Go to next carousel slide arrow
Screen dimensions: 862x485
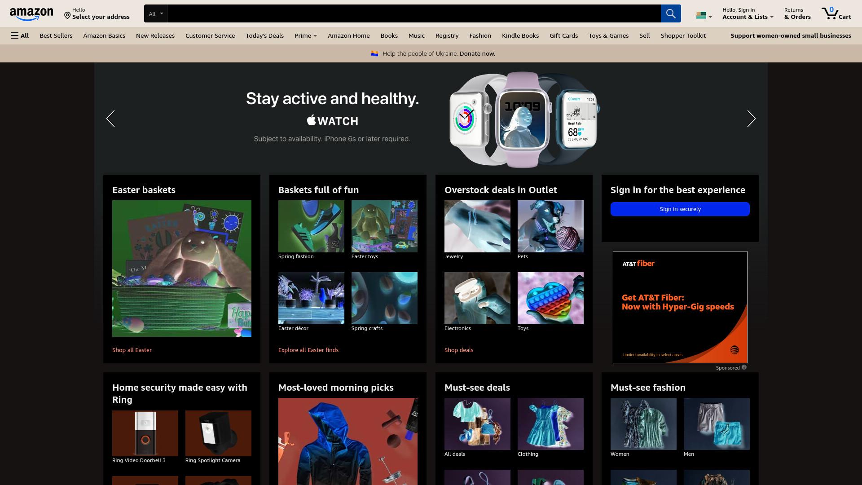coord(751,119)
